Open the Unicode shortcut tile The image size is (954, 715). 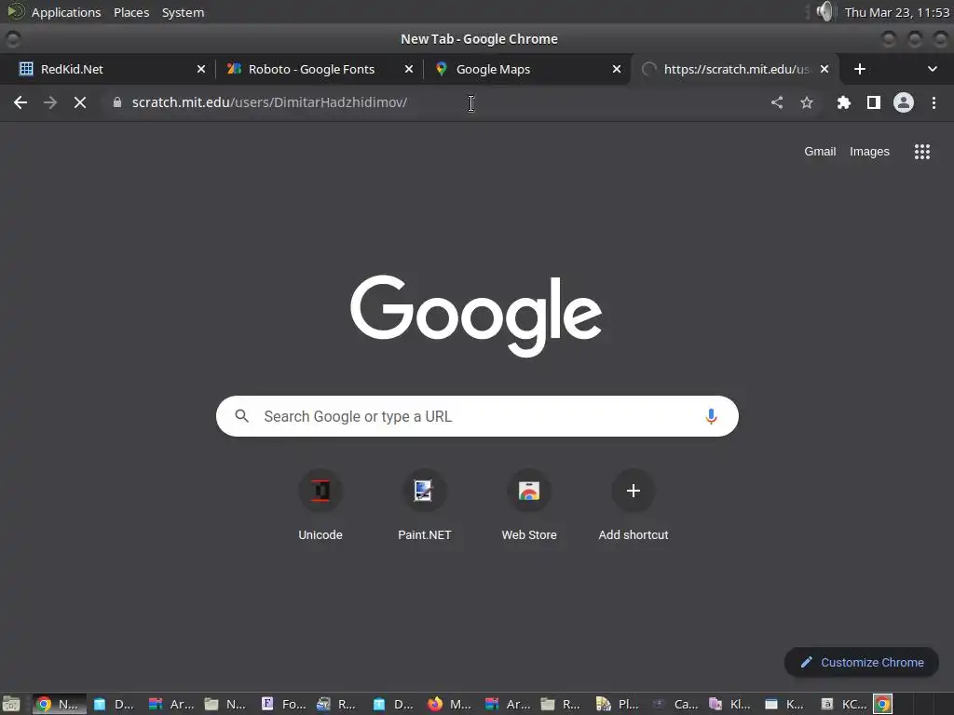pos(320,506)
